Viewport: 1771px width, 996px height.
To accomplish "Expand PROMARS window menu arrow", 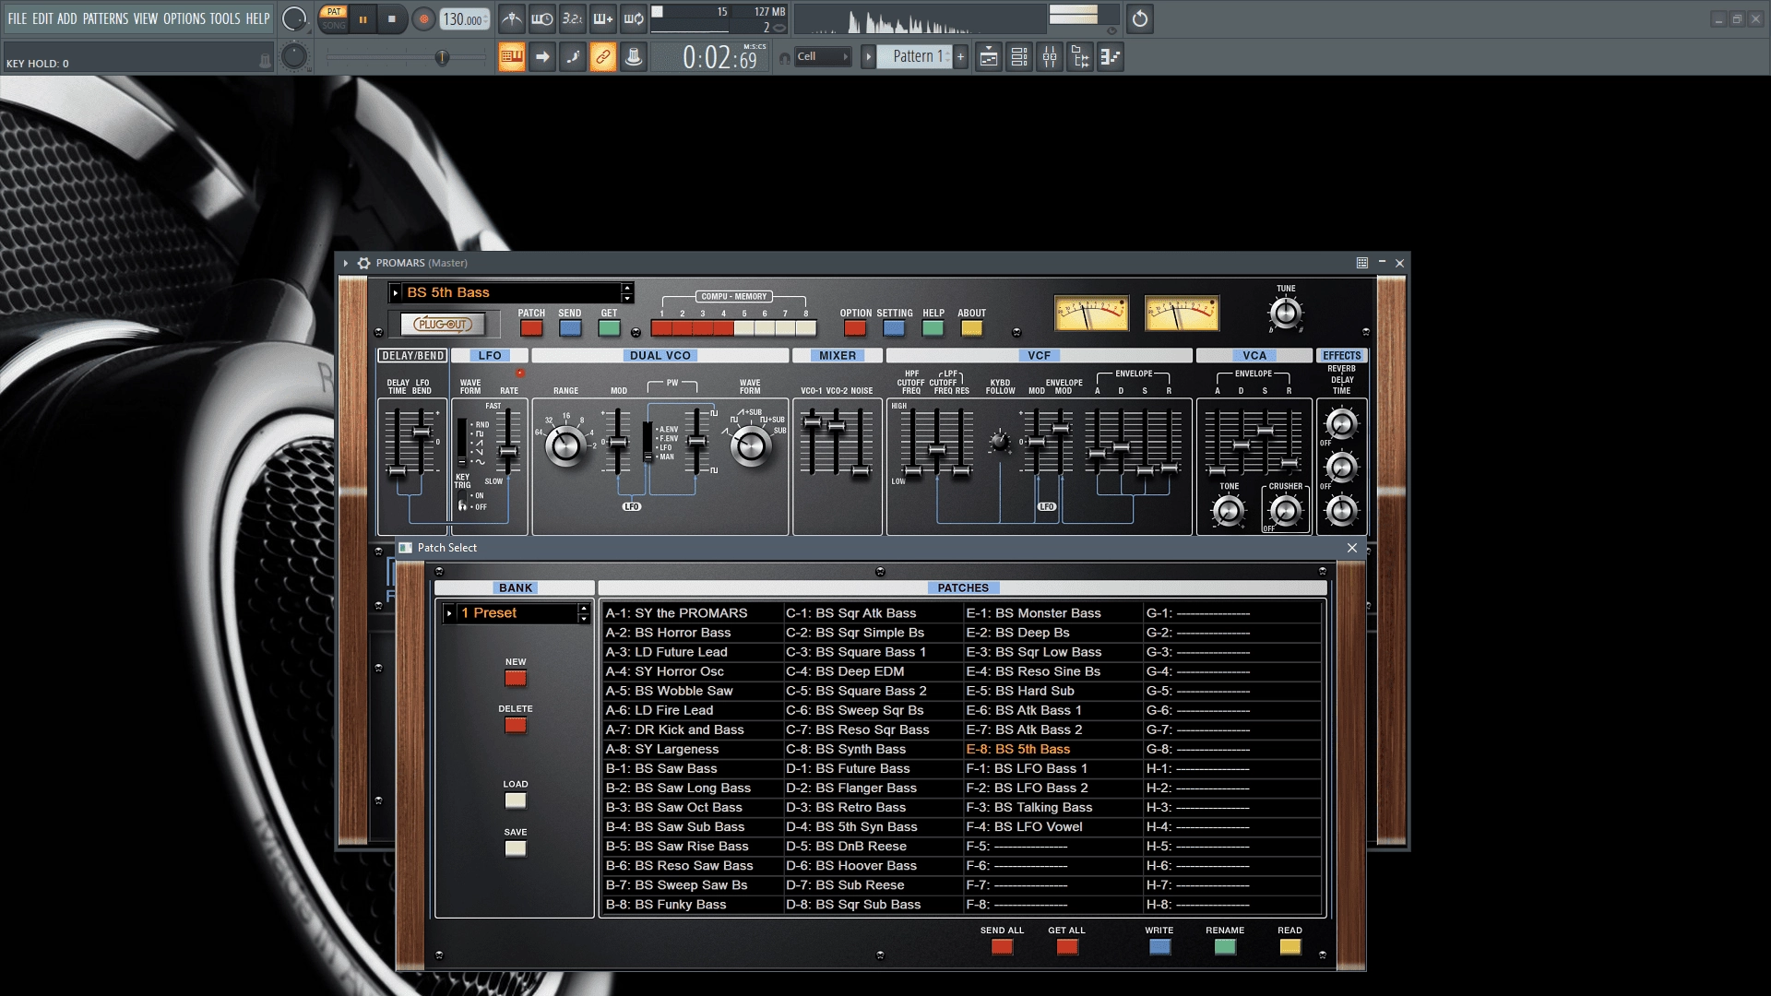I will 346,263.
